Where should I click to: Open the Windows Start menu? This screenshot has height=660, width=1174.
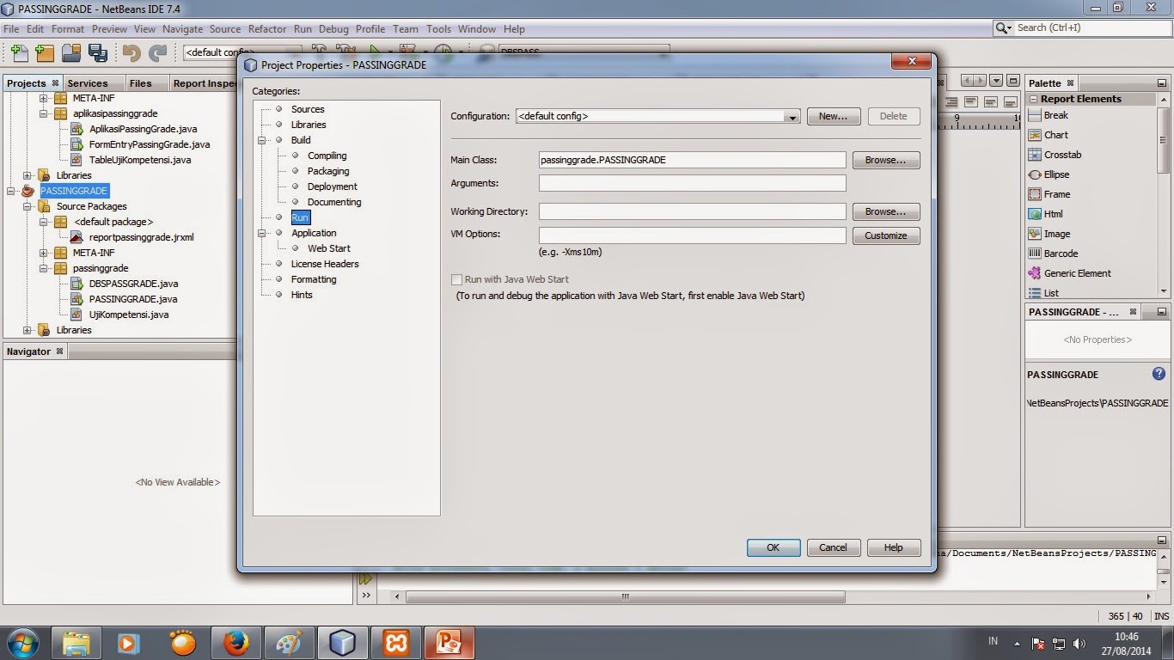pos(22,642)
